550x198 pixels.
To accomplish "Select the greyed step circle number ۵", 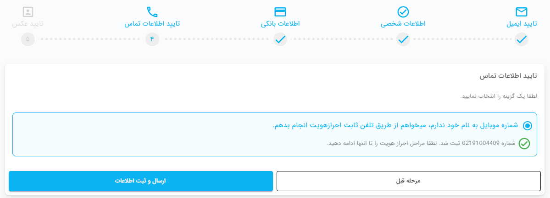I will click(x=28, y=39).
